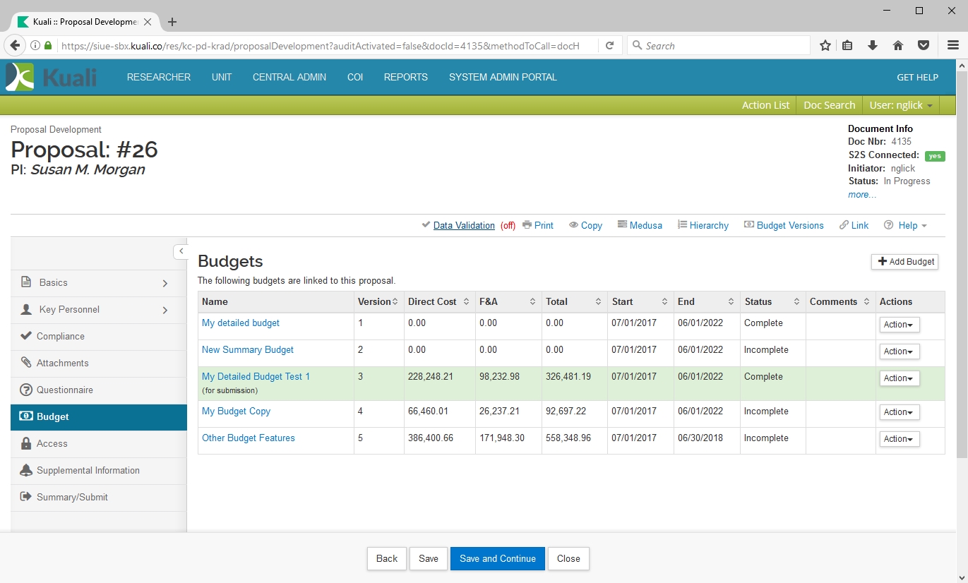Expand the Help dropdown menu
The width and height of the screenshot is (968, 583).
click(x=907, y=225)
